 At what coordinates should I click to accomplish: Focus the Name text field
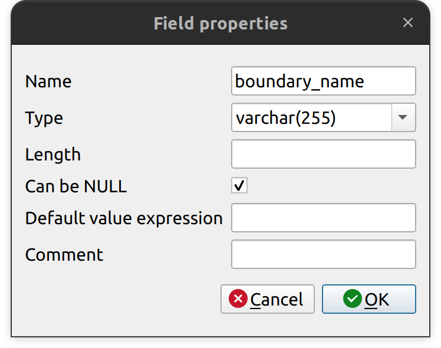(323, 81)
